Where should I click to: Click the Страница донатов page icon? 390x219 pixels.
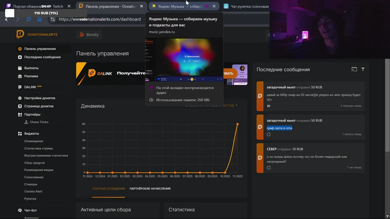[20, 106]
